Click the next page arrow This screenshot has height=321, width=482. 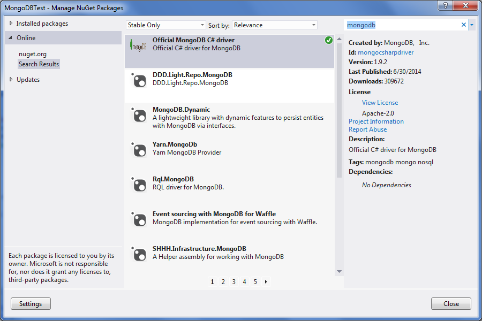(266, 282)
